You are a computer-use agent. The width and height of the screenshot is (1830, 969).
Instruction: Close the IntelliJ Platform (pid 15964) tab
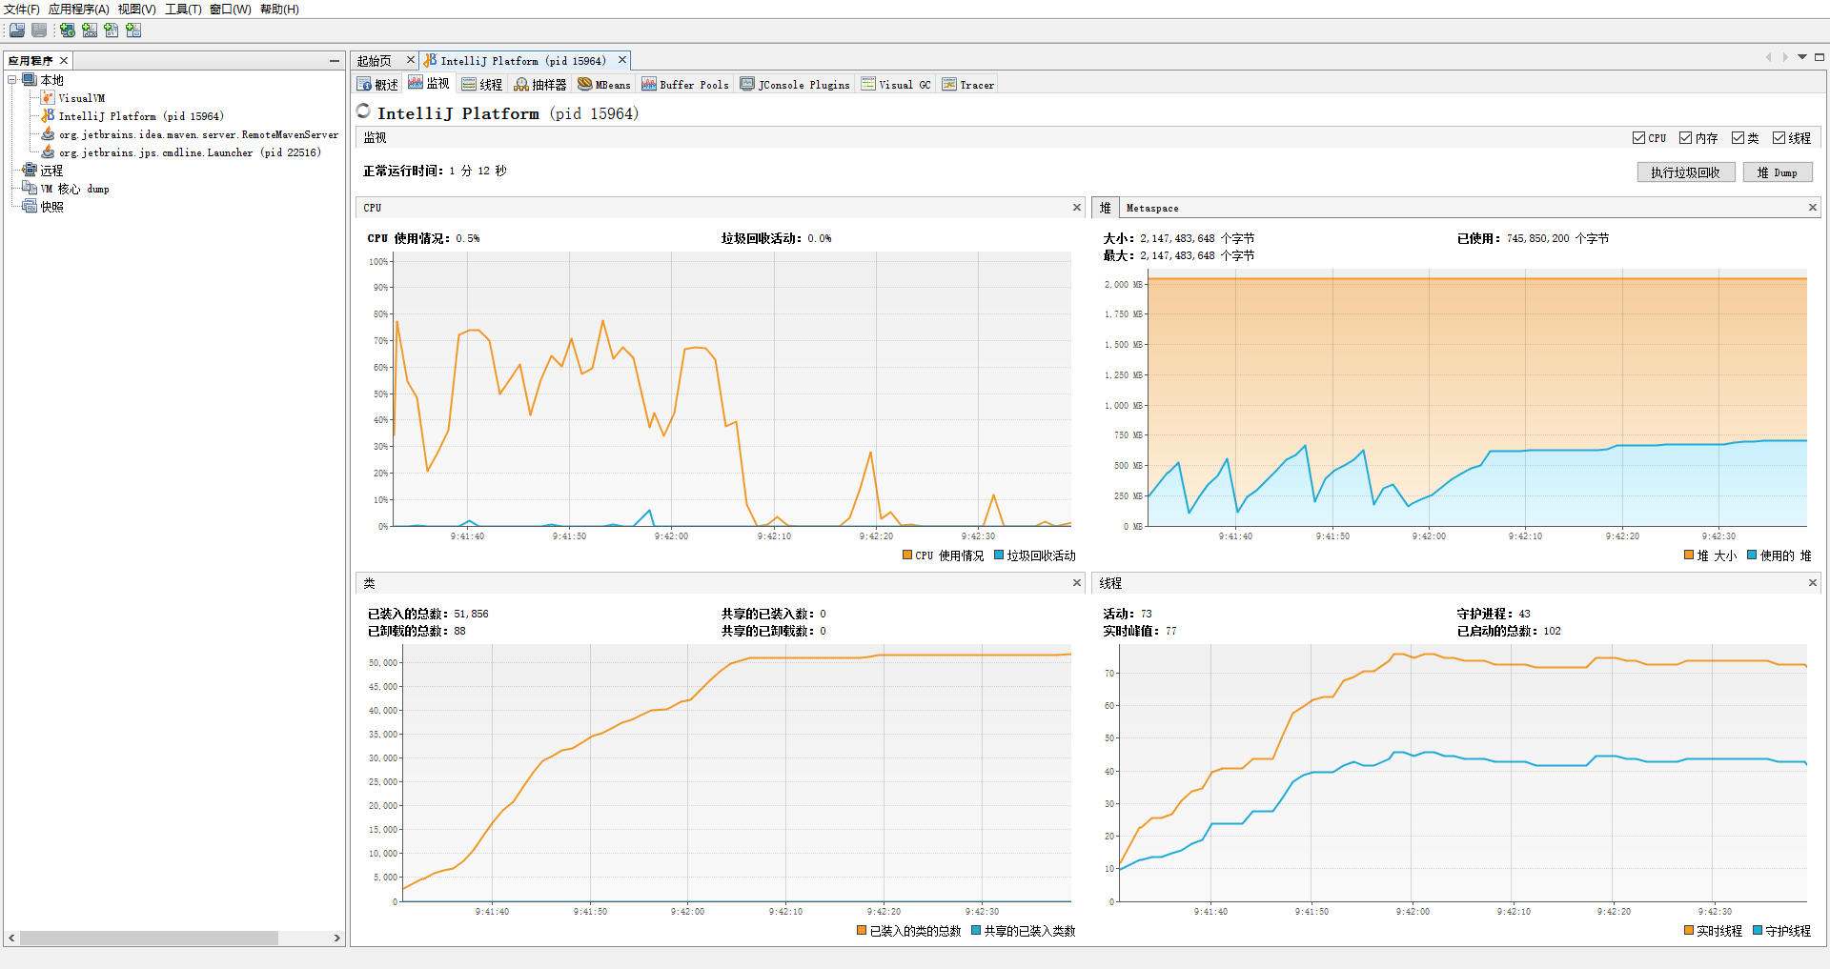click(622, 60)
